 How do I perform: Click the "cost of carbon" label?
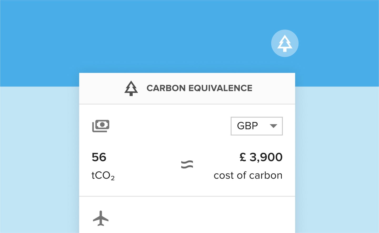(x=248, y=175)
